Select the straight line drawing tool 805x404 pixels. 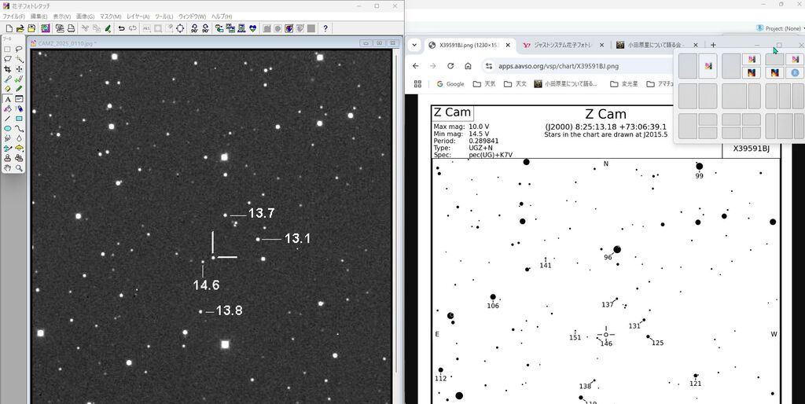(8, 119)
